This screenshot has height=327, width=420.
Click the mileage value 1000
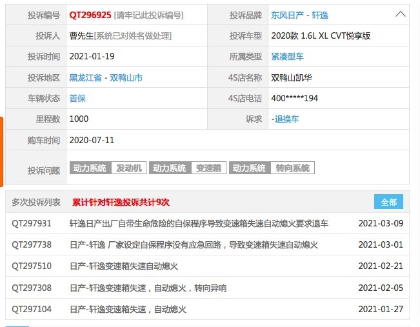pyautogui.click(x=79, y=119)
